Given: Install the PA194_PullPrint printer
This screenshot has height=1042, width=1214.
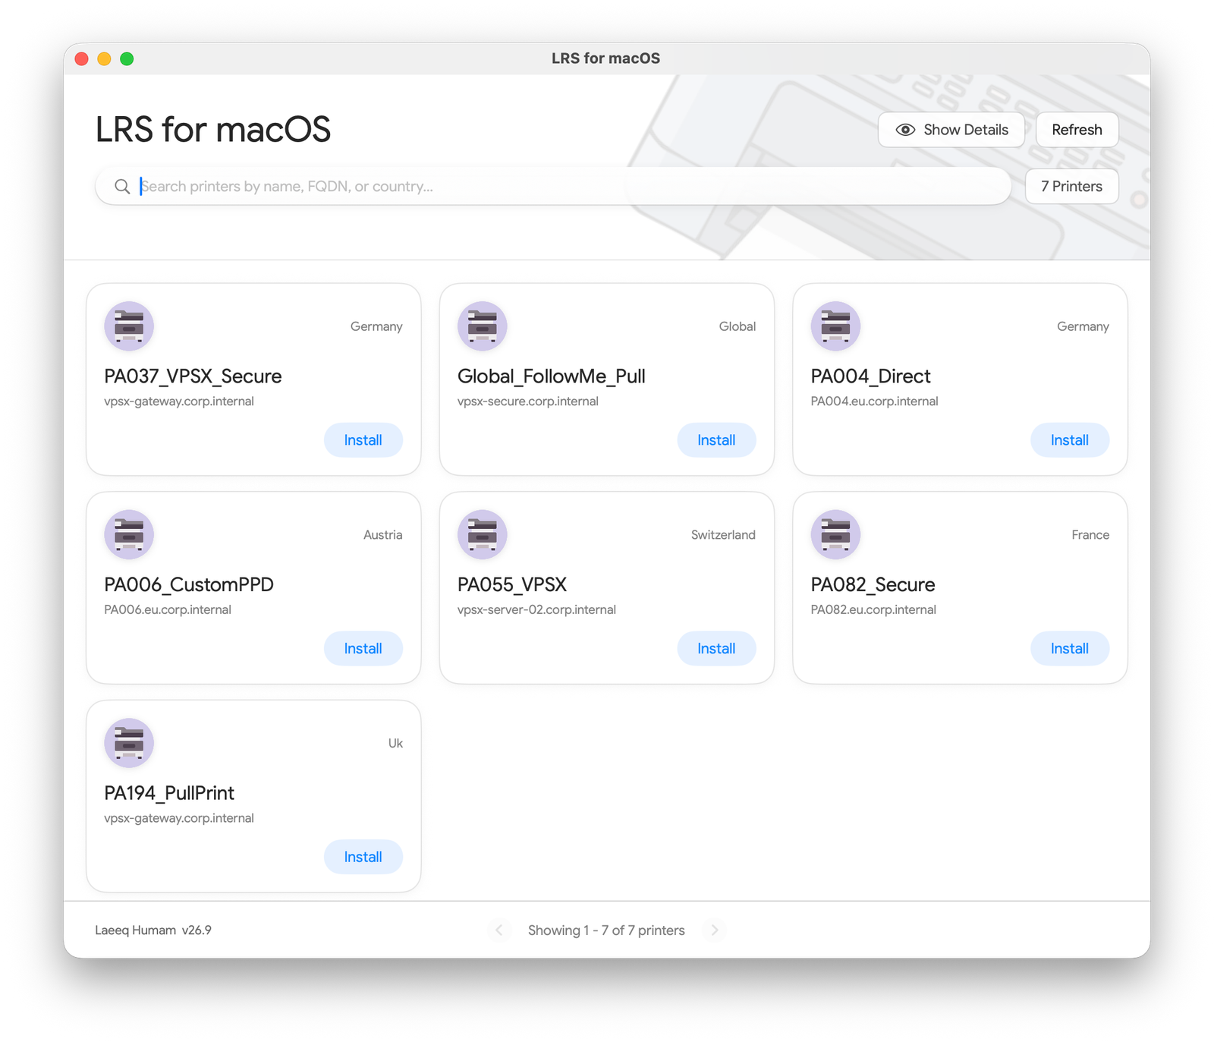Looking at the screenshot, I should [x=363, y=857].
